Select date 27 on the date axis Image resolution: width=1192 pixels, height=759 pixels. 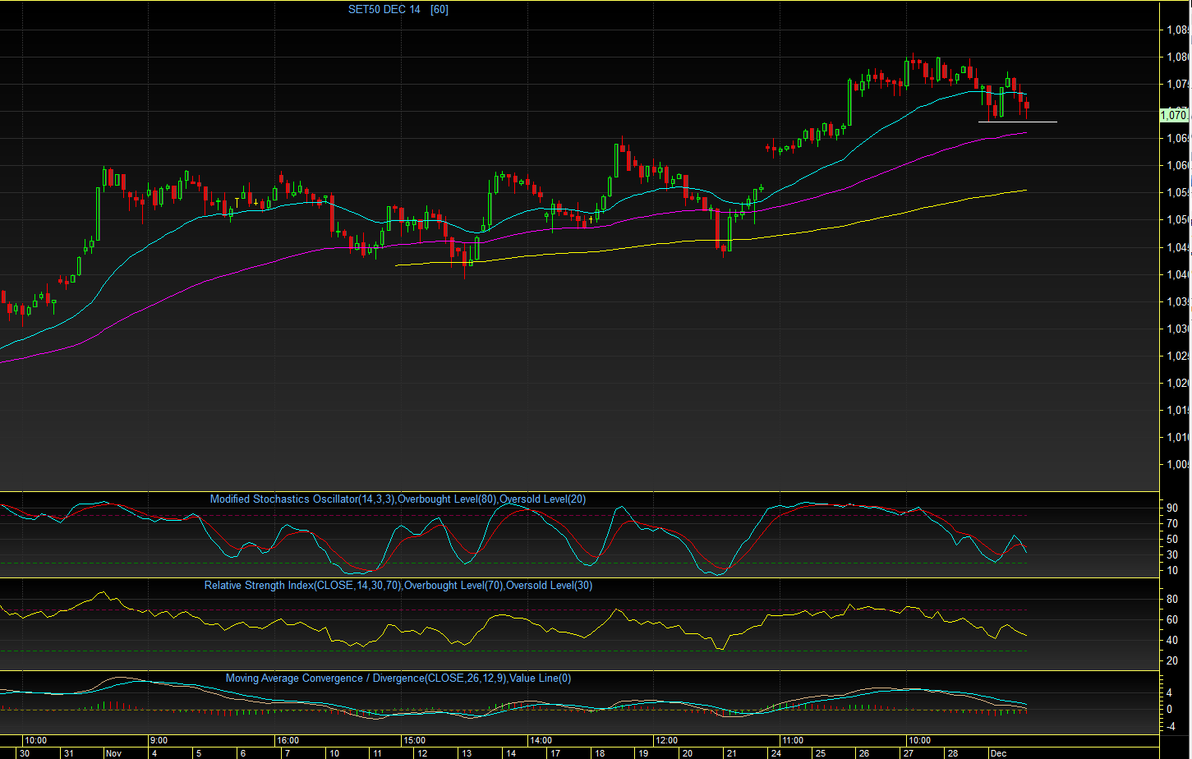tap(909, 753)
